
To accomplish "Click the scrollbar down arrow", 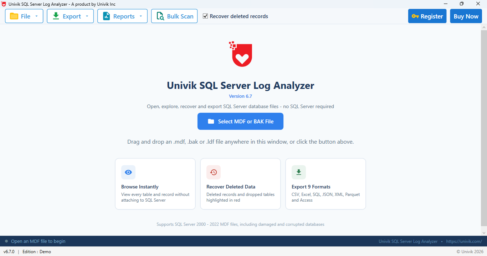I will [x=484, y=233].
